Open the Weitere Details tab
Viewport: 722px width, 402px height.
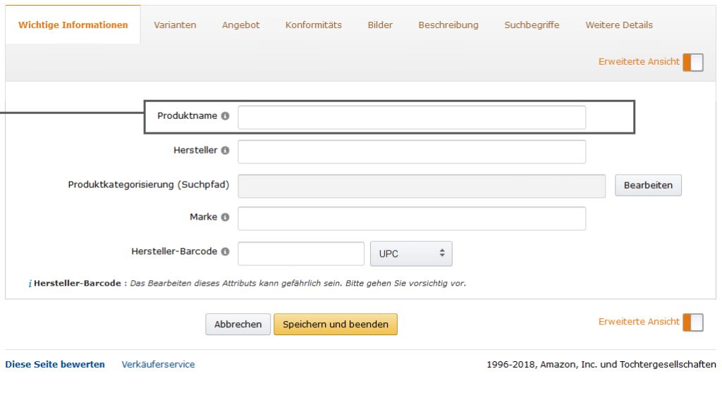click(618, 25)
